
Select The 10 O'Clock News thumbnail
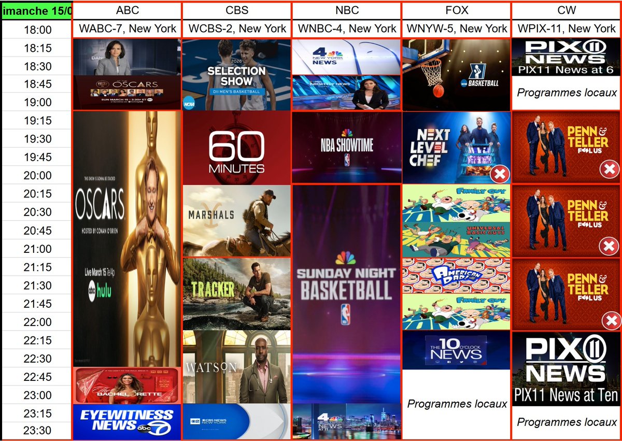click(457, 350)
